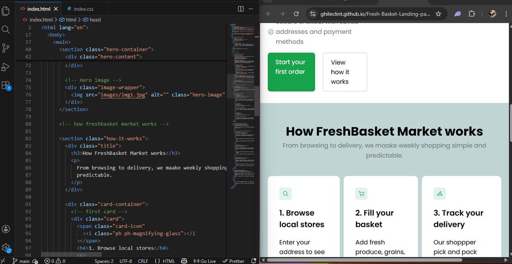Click the address bar URL
Screen dimensions: 512x264
coord(375,14)
